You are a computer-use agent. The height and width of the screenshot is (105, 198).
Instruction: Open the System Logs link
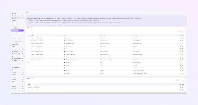(16, 68)
